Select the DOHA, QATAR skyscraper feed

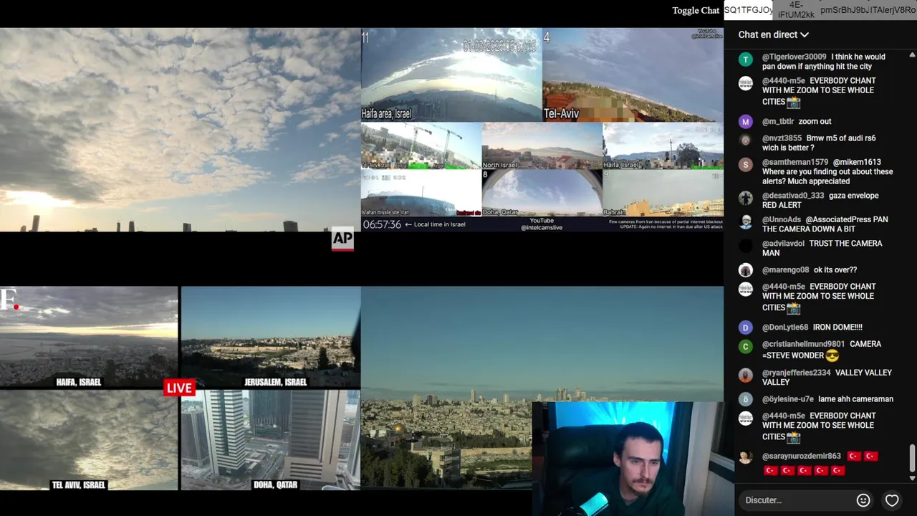(270, 440)
